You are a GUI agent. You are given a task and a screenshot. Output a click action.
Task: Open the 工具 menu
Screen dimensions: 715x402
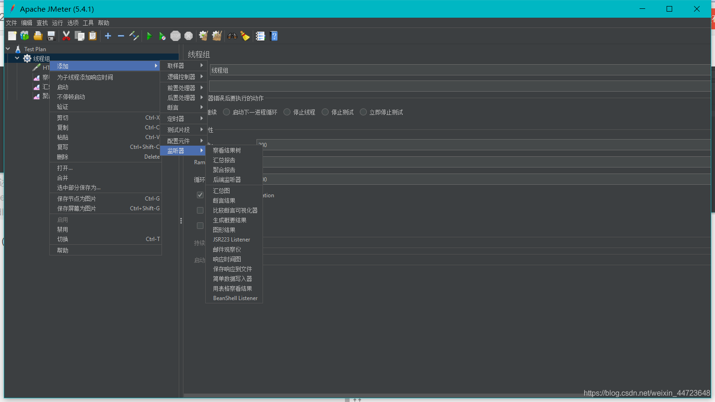coord(88,23)
